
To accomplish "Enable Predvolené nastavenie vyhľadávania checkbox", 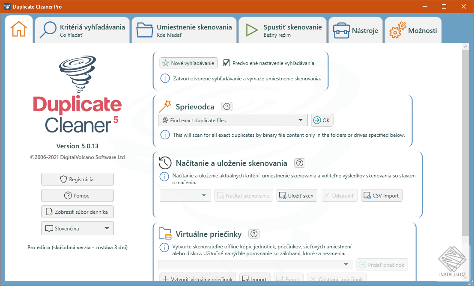I will point(226,62).
